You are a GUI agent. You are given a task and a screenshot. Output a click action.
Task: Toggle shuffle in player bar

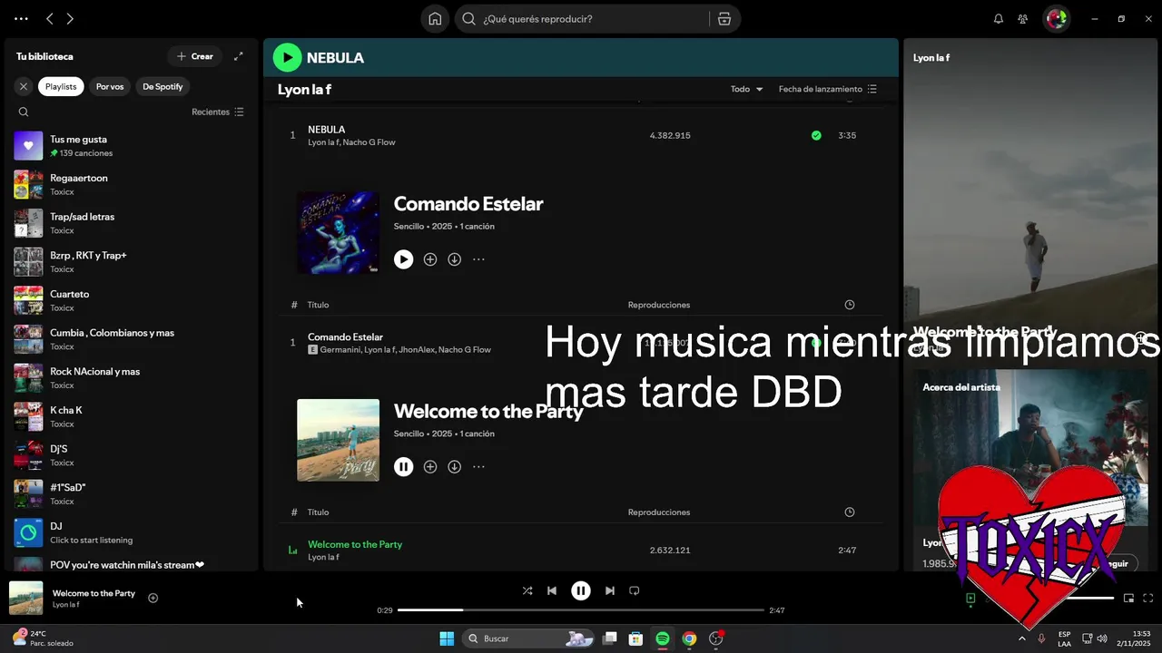pyautogui.click(x=527, y=590)
